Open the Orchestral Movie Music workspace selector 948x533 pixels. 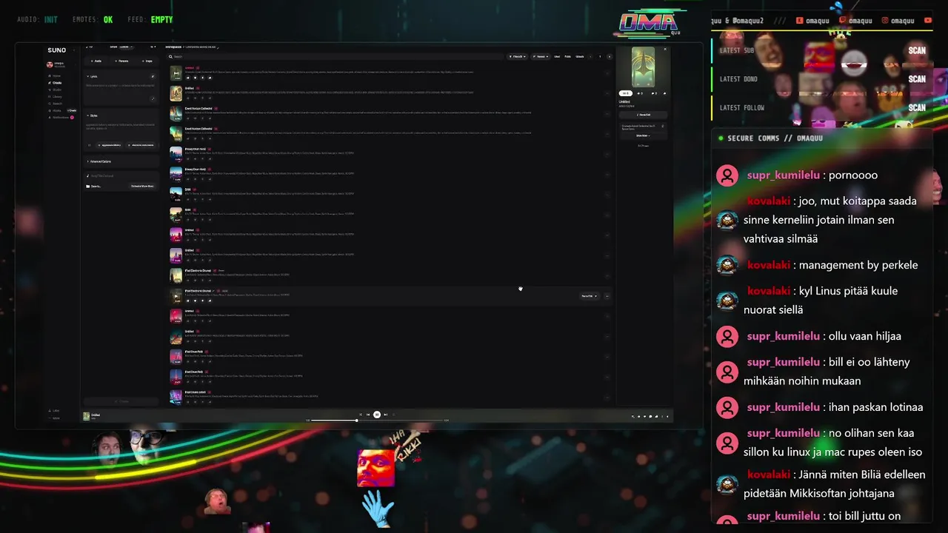[x=142, y=187]
